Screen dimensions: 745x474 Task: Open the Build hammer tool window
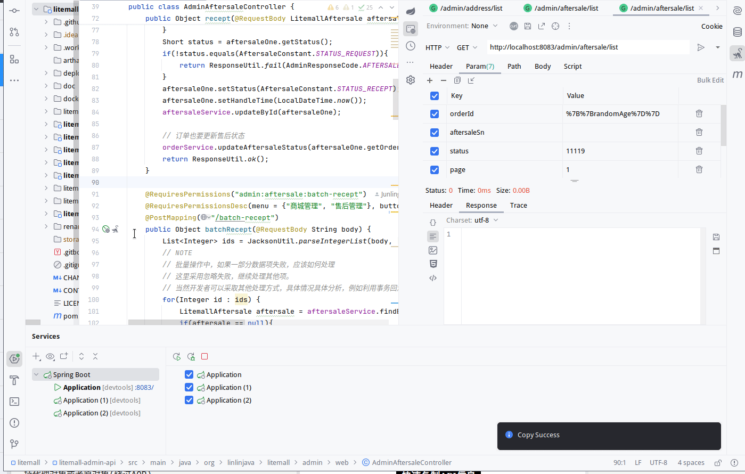tap(14, 380)
